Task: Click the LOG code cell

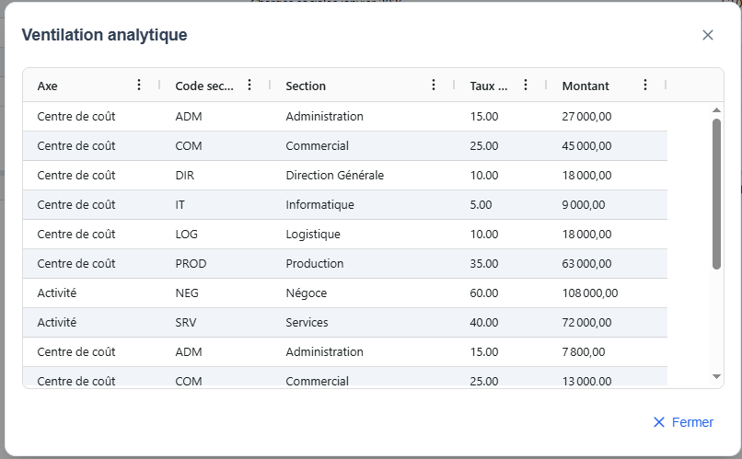Action: (186, 235)
